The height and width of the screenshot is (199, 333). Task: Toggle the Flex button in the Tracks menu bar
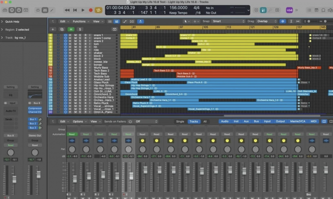tap(132, 21)
